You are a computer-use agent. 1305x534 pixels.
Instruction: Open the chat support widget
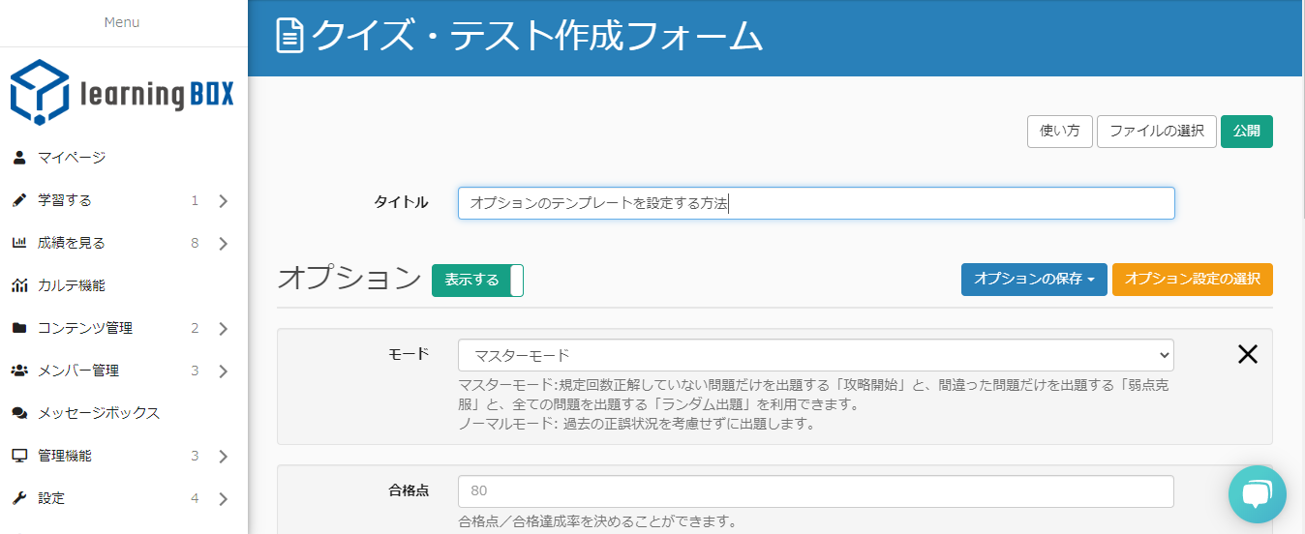point(1257,495)
